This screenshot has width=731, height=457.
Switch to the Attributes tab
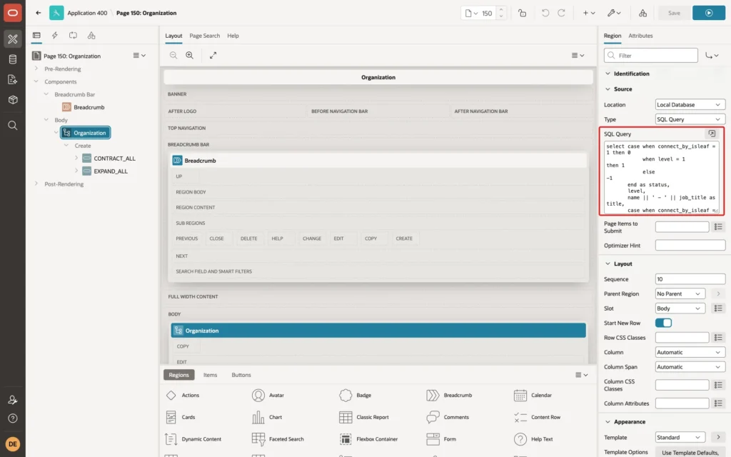[640, 36]
